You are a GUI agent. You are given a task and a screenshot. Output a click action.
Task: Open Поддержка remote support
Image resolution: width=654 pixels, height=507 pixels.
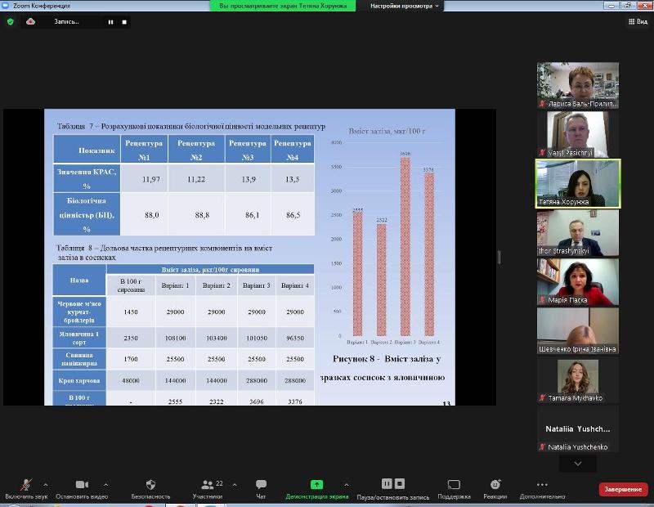[x=454, y=489]
